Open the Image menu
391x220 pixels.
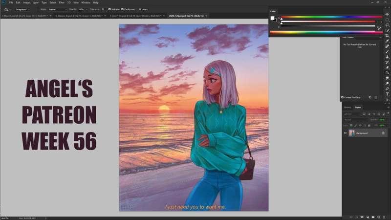pos(26,2)
